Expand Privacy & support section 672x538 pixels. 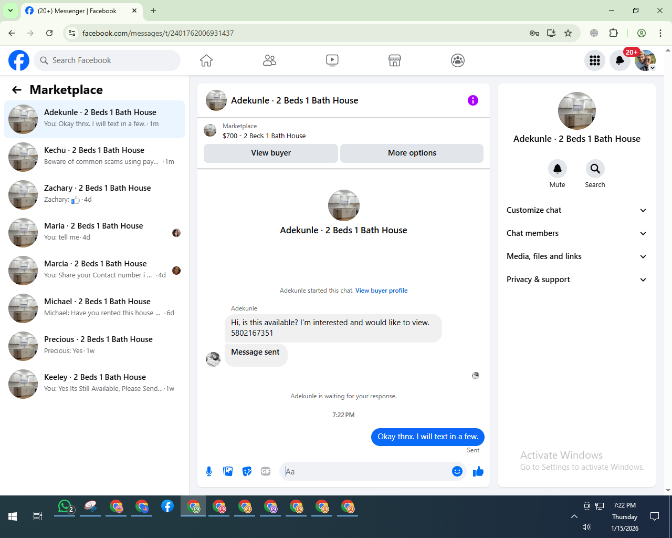576,280
